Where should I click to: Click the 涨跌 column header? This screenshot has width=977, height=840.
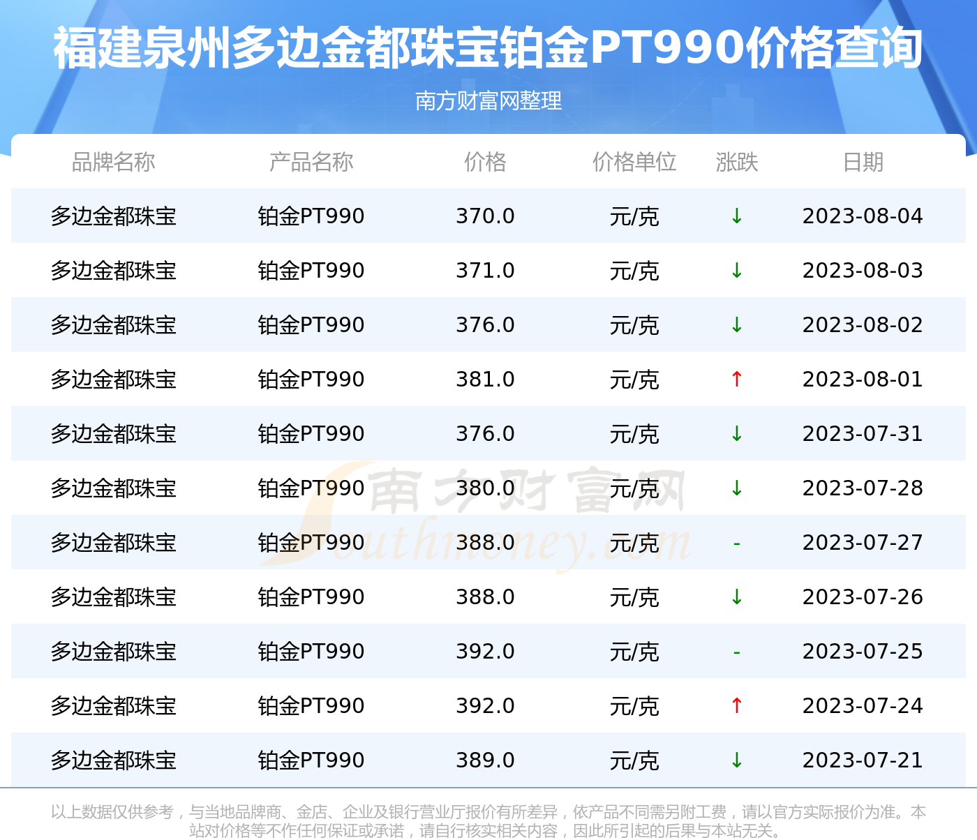(x=737, y=162)
